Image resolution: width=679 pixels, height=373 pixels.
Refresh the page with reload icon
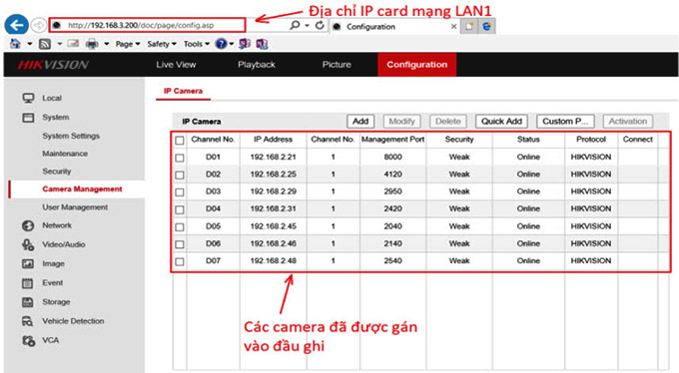320,25
